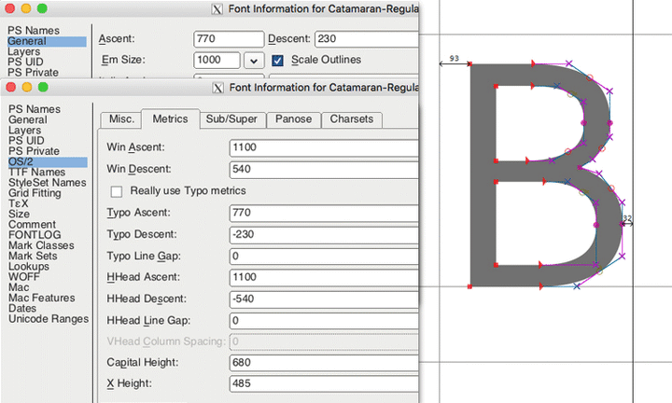Switch to the Misc. tab
Viewport: 672px width, 403px height.
tap(120, 119)
